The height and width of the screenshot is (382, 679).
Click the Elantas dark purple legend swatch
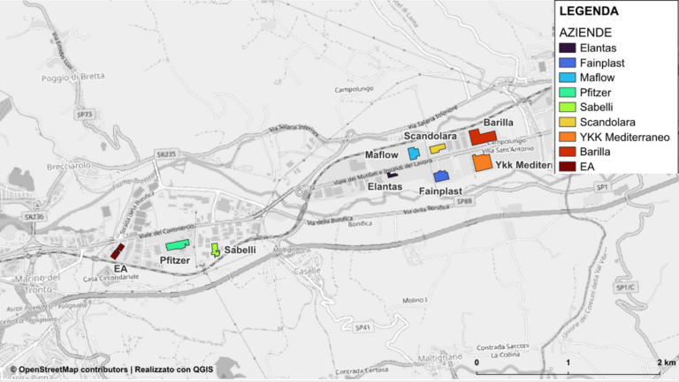click(568, 48)
